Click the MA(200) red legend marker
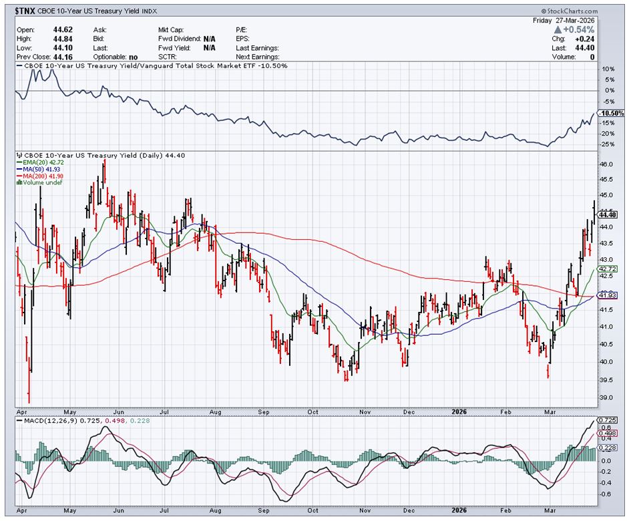The height and width of the screenshot is (521, 627). tap(19, 177)
